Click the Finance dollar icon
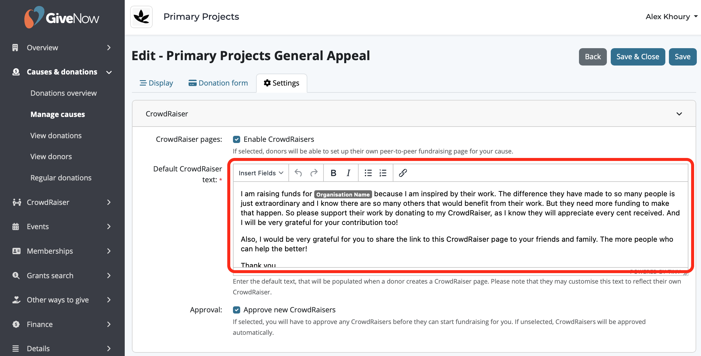Viewport: 701px width, 356px height. [16, 324]
